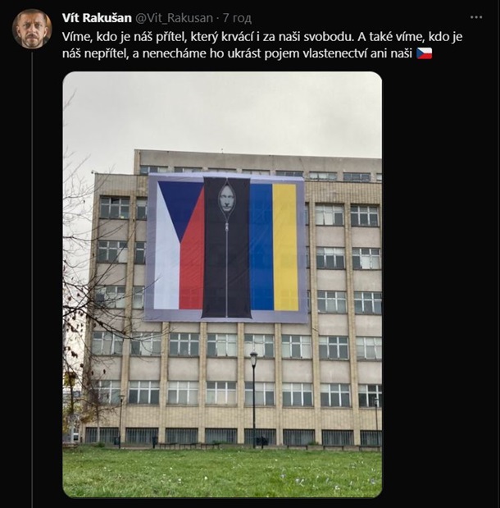
Task: Click the tweet text starting with 'Víme, kdo'
Action: click(262, 45)
